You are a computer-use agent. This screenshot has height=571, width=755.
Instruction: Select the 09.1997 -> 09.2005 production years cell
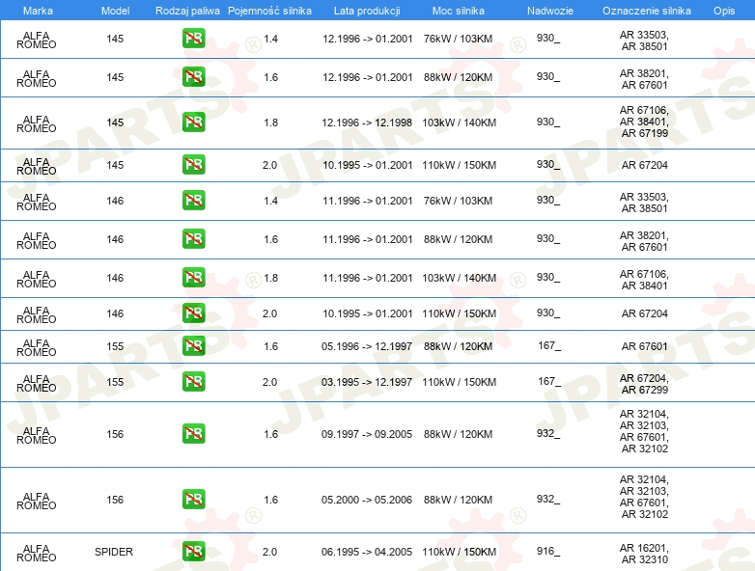coord(367,434)
